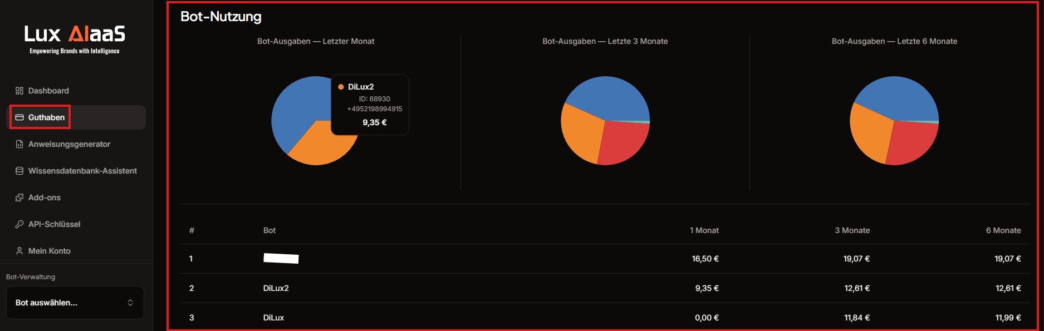Click the Guthaben credit card icon
Image resolution: width=1044 pixels, height=331 pixels.
(x=19, y=117)
